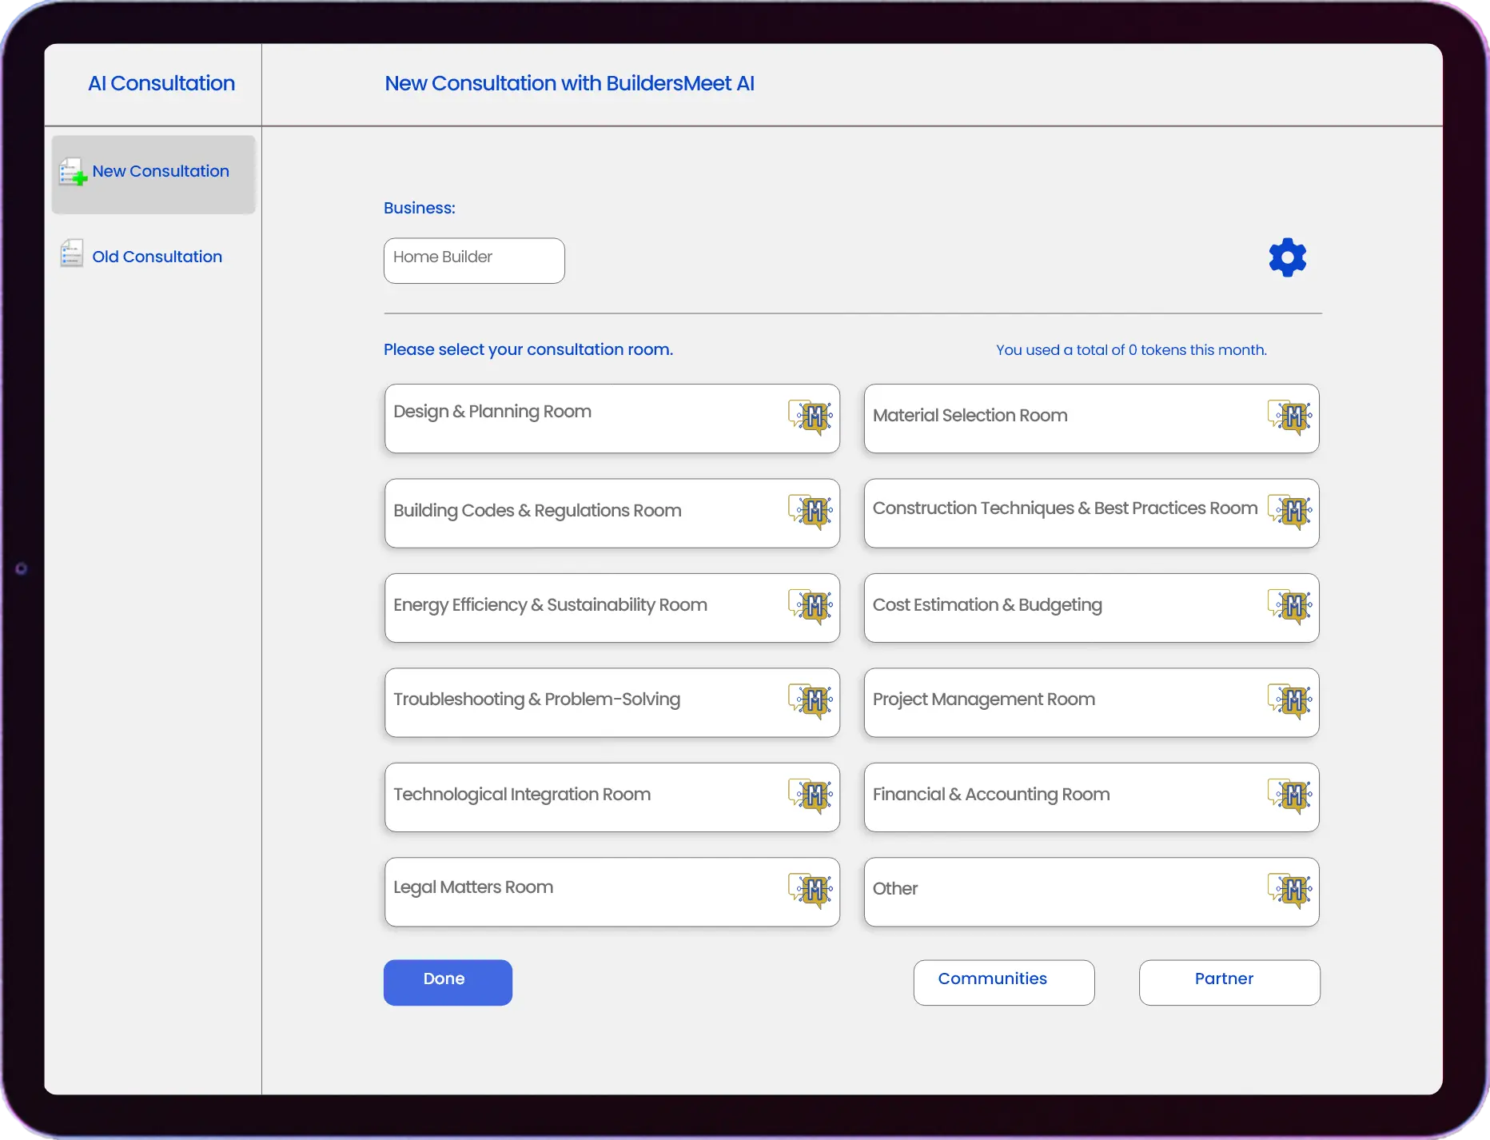Select Energy Efficiency & Sustainability Room label

(x=550, y=605)
